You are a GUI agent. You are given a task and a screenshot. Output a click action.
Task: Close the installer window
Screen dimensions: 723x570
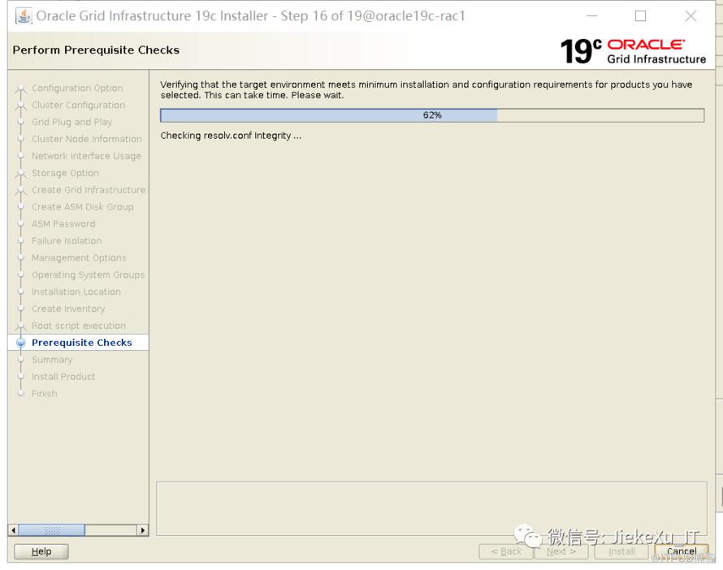click(x=691, y=16)
